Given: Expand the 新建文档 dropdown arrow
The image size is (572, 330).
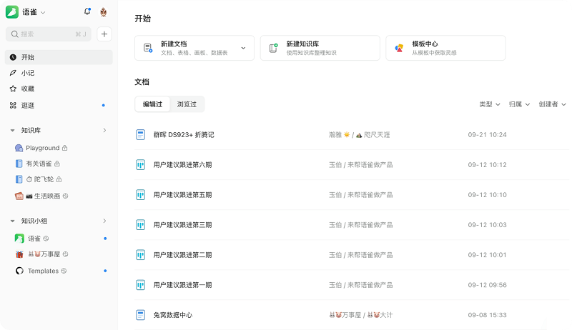Looking at the screenshot, I should coord(243,48).
